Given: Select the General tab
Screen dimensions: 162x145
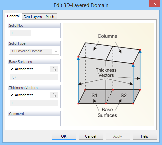Looking at the screenshot, I should pyautogui.click(x=13, y=16).
